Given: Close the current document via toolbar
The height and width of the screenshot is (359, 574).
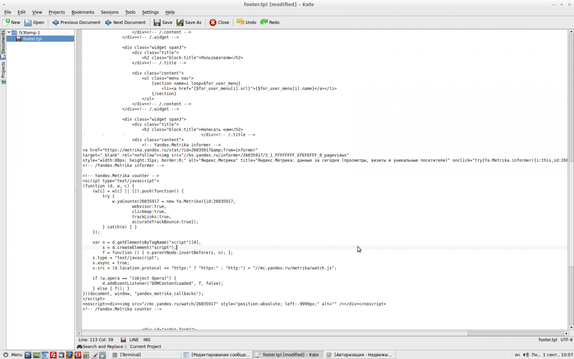Looking at the screenshot, I should [220, 22].
